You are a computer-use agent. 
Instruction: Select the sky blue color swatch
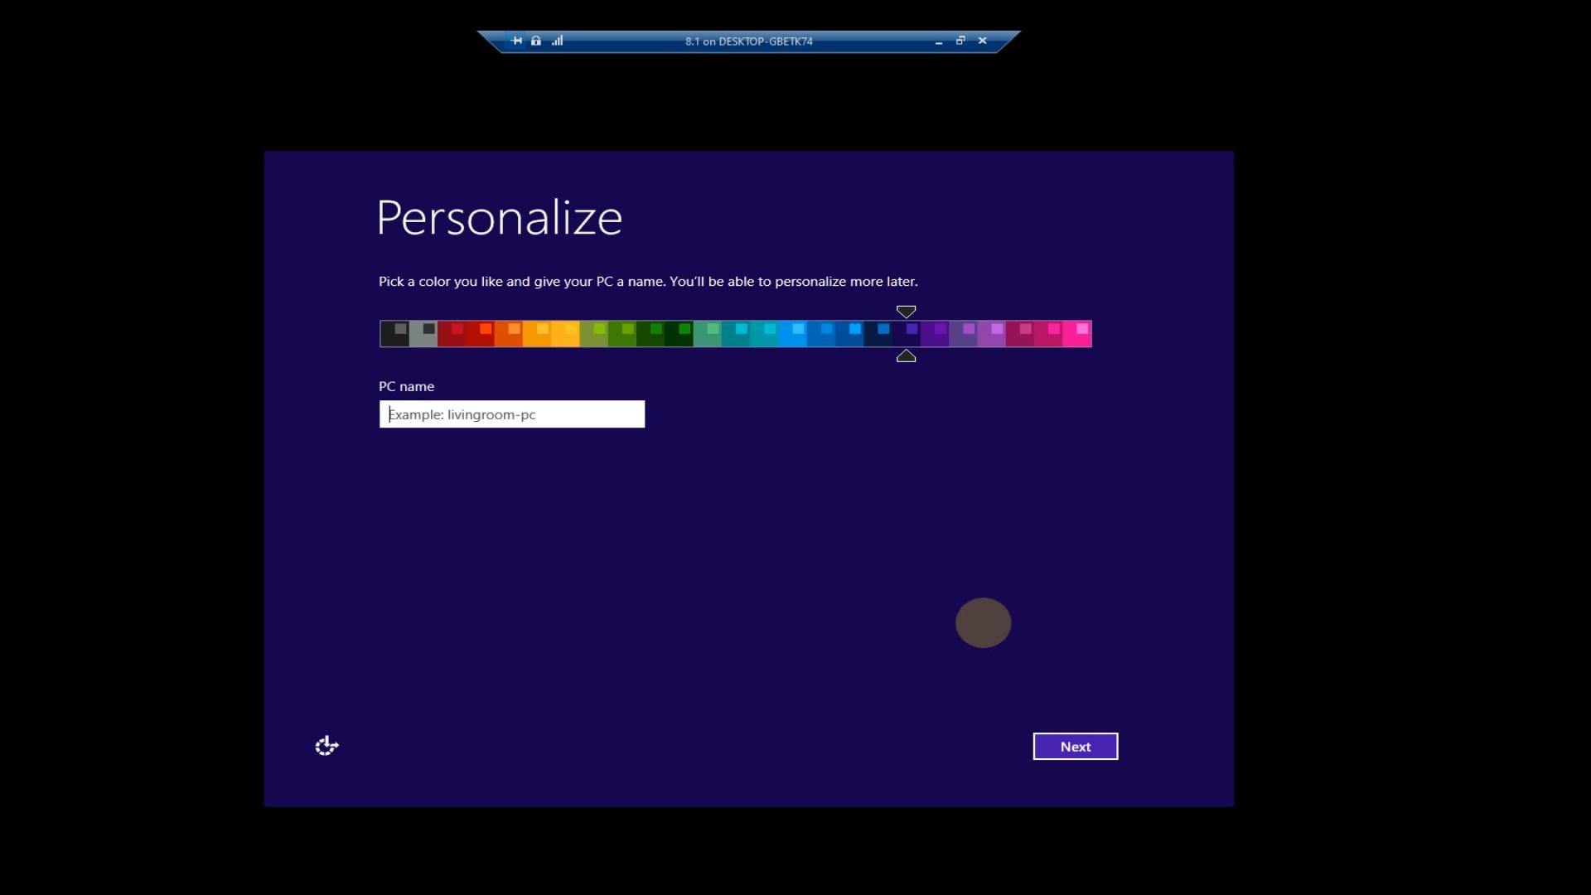click(x=792, y=334)
